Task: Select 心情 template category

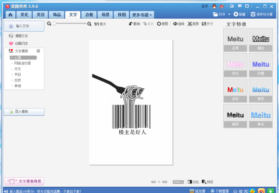Action: pyautogui.click(x=23, y=58)
